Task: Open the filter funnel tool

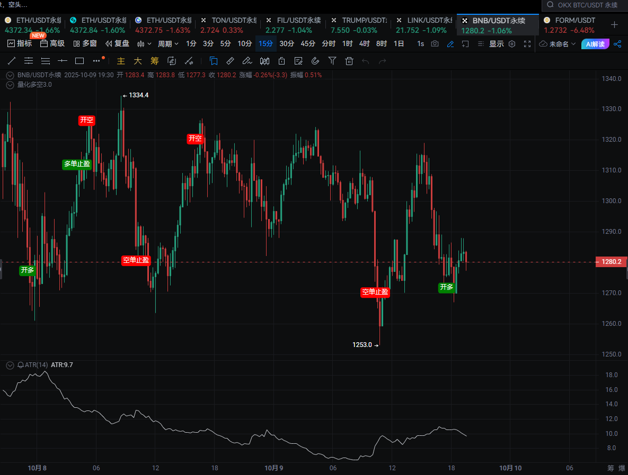Action: [332, 61]
